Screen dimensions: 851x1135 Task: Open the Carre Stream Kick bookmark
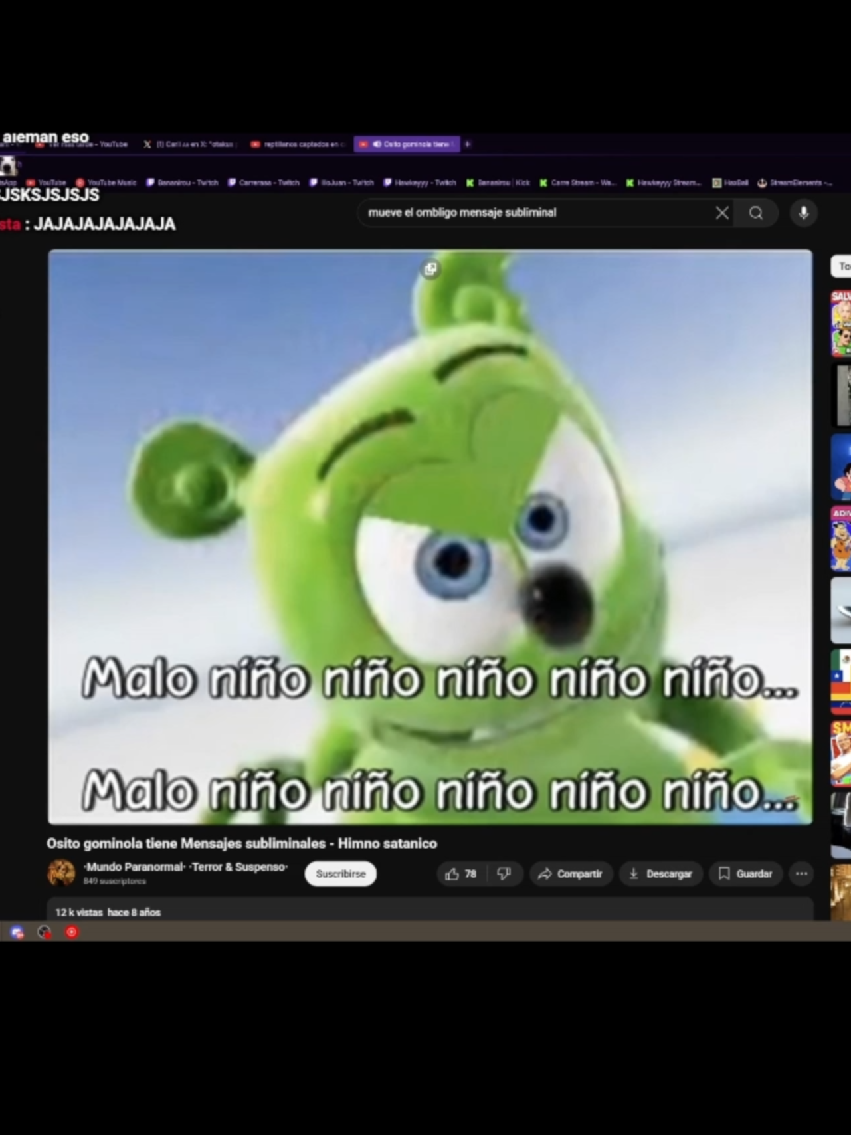(x=578, y=183)
